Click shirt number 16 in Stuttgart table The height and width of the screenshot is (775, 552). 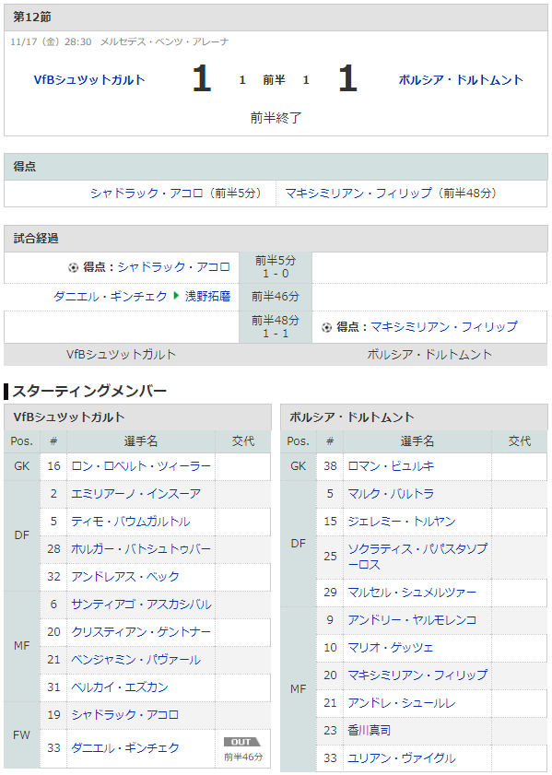(53, 466)
